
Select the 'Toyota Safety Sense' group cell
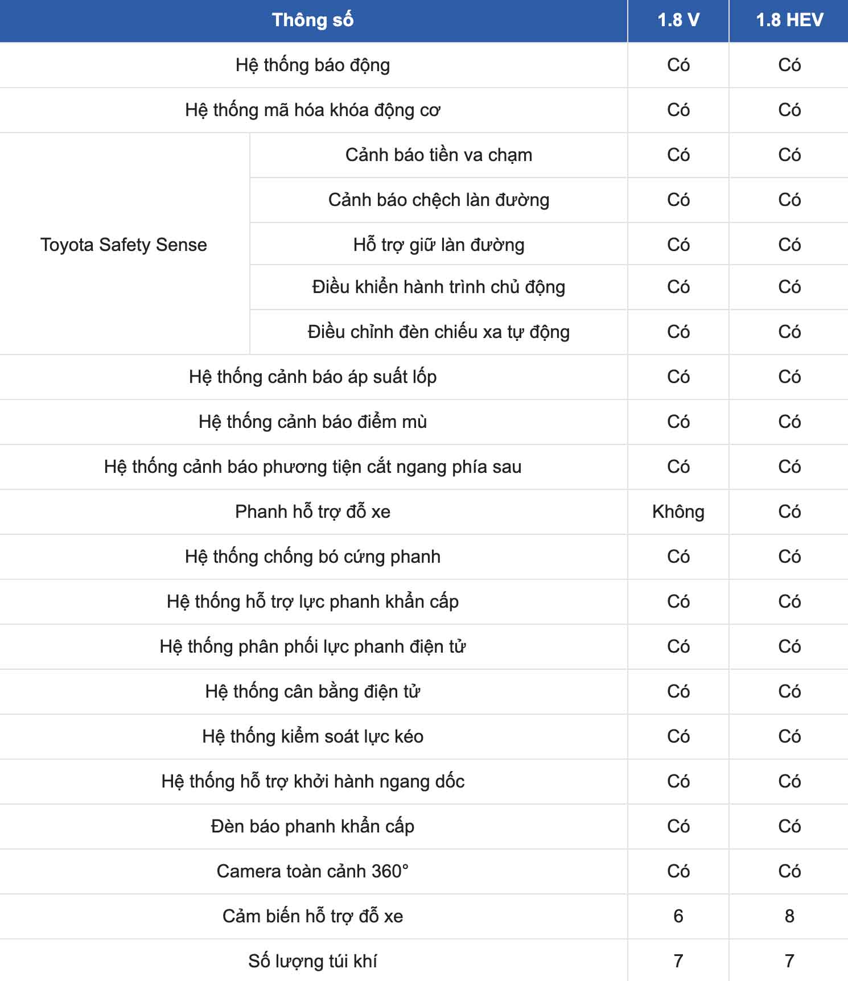pos(124,245)
